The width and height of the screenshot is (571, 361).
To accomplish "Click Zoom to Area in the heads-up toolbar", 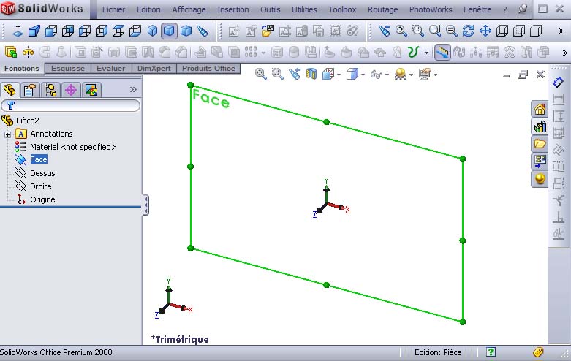I will (x=278, y=74).
